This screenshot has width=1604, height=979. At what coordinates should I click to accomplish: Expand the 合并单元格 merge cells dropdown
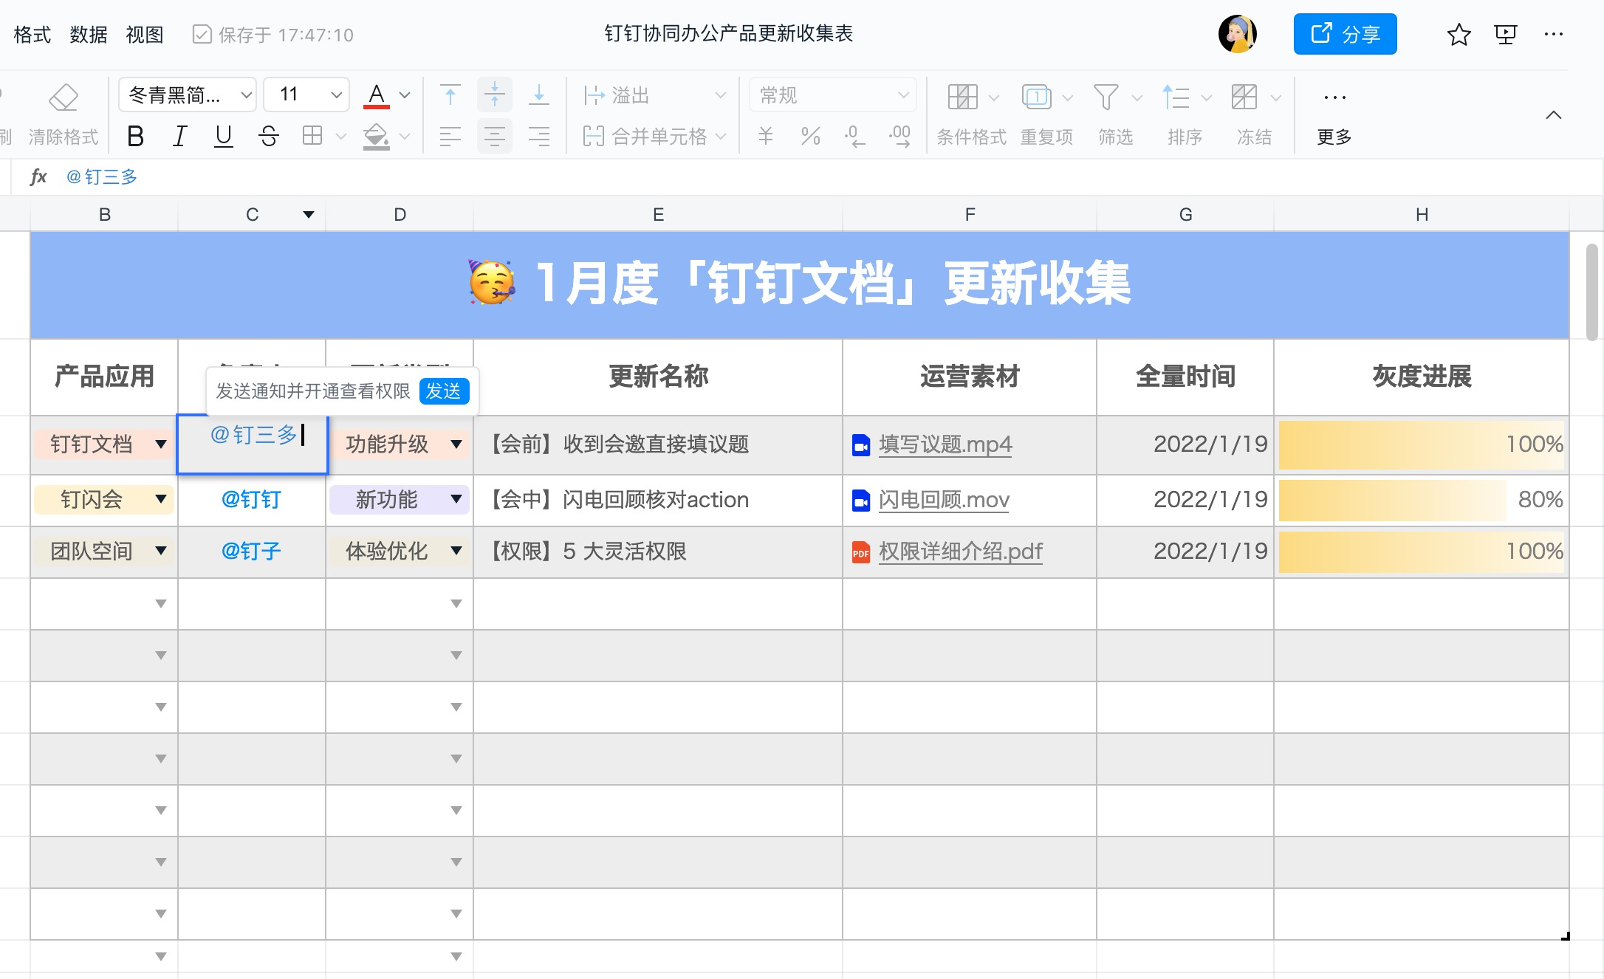pyautogui.click(x=722, y=136)
